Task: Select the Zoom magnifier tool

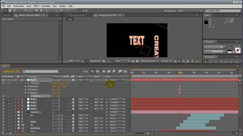Action: 15,11
